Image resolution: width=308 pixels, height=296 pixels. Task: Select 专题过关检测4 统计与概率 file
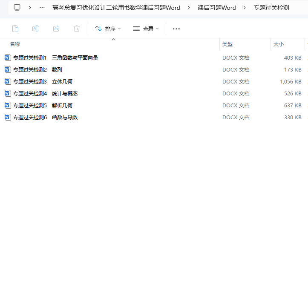click(45, 93)
